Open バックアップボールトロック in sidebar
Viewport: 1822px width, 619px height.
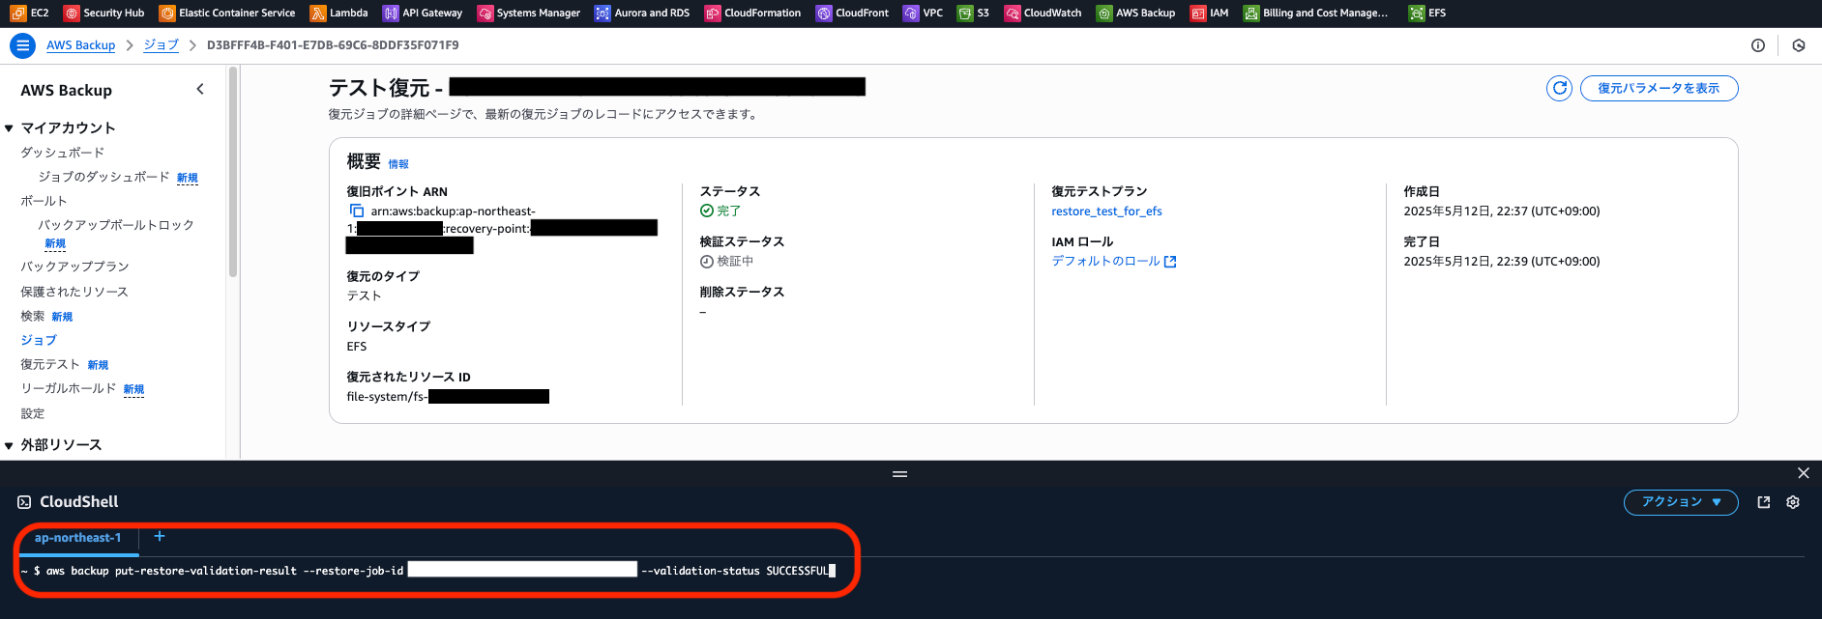click(116, 225)
